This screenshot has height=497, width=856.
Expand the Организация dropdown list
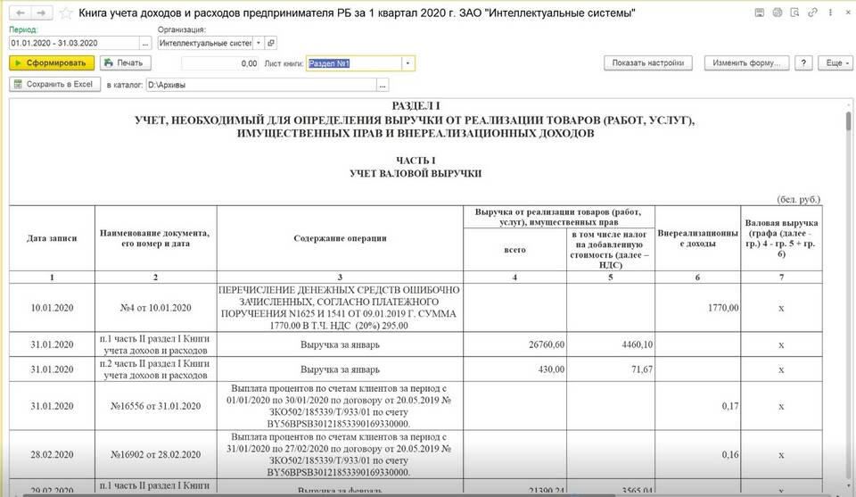258,43
